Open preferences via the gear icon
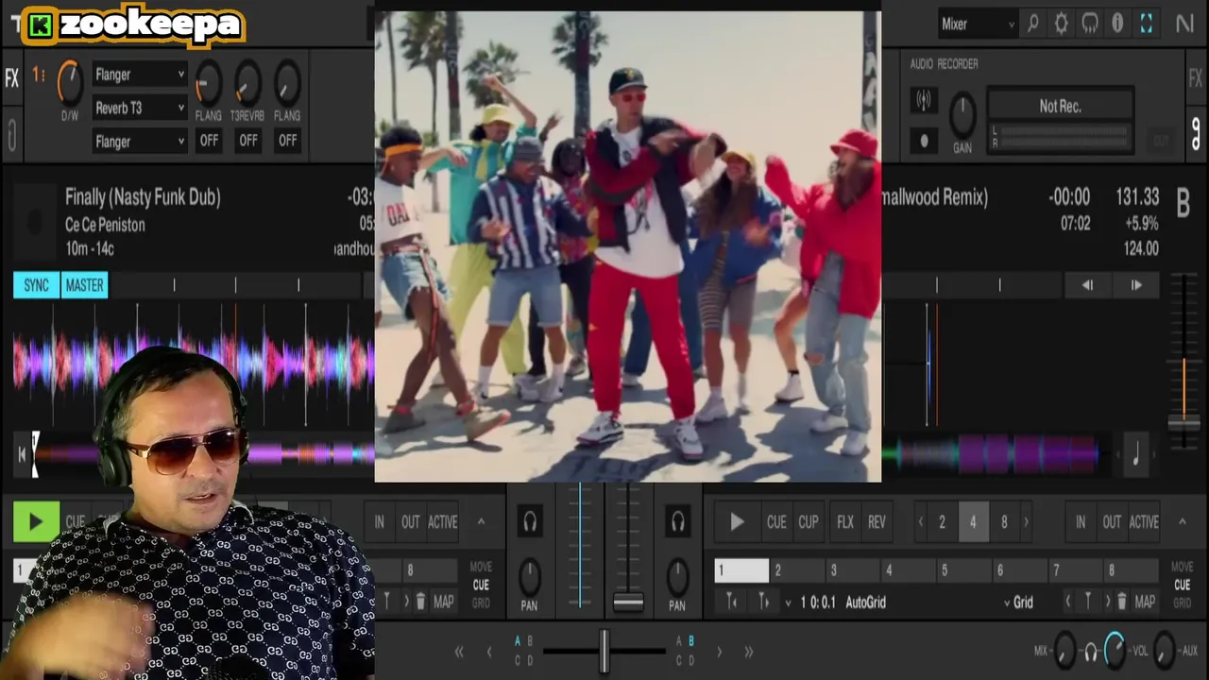Viewport: 1209px width, 680px height. click(x=1061, y=24)
